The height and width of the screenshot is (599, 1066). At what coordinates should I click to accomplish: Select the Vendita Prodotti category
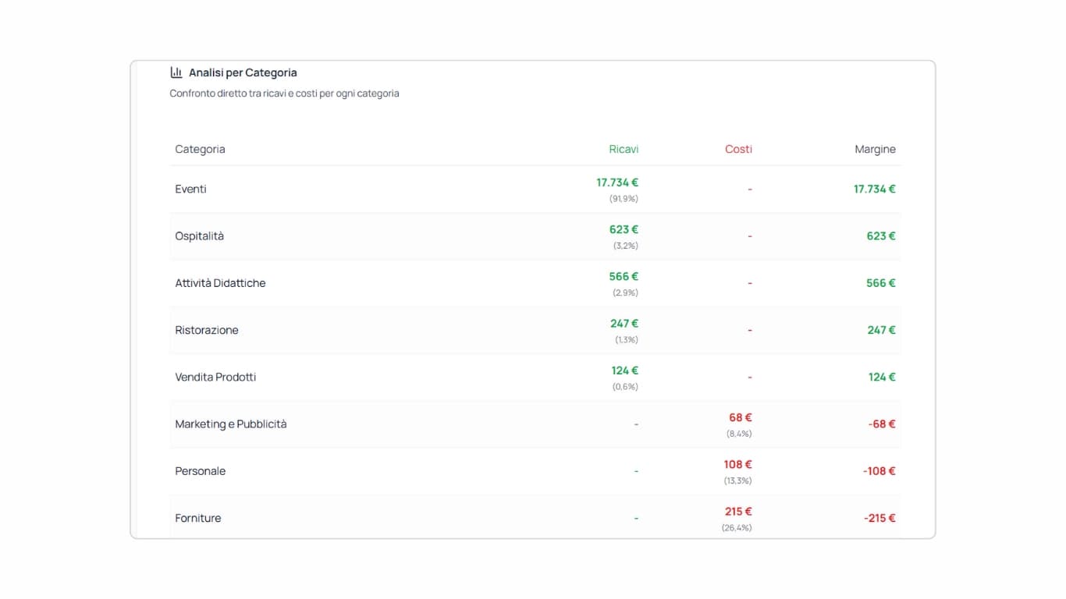pyautogui.click(x=215, y=377)
